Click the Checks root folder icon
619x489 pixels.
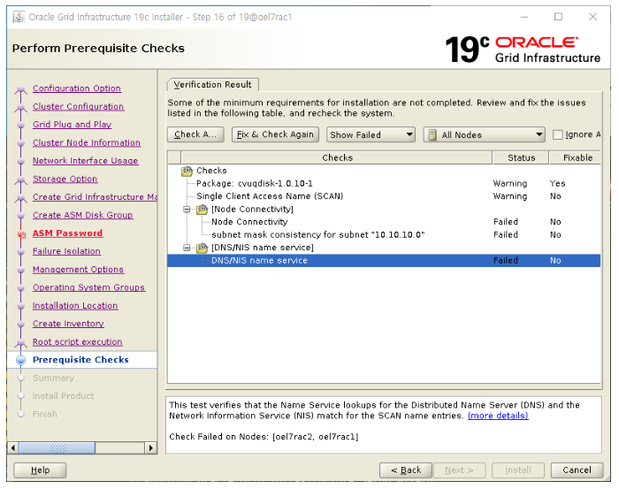[x=187, y=171]
